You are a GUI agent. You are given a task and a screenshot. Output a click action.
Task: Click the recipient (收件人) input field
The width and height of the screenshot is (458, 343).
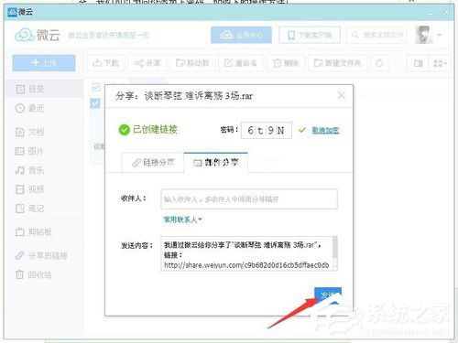coord(249,199)
